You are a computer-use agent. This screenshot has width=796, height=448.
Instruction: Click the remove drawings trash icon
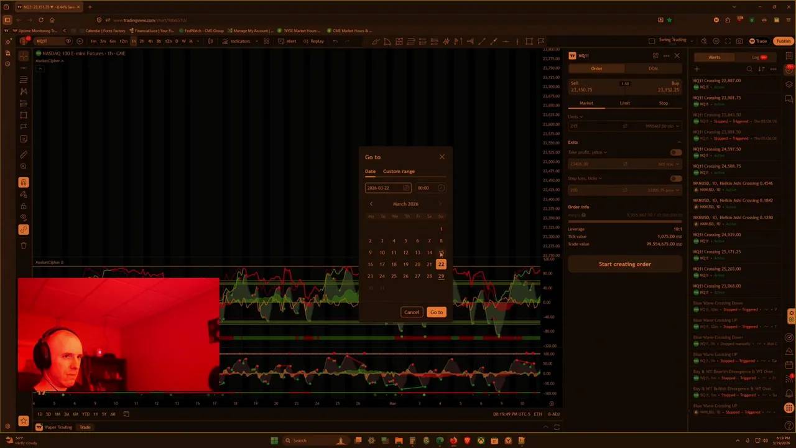24,246
